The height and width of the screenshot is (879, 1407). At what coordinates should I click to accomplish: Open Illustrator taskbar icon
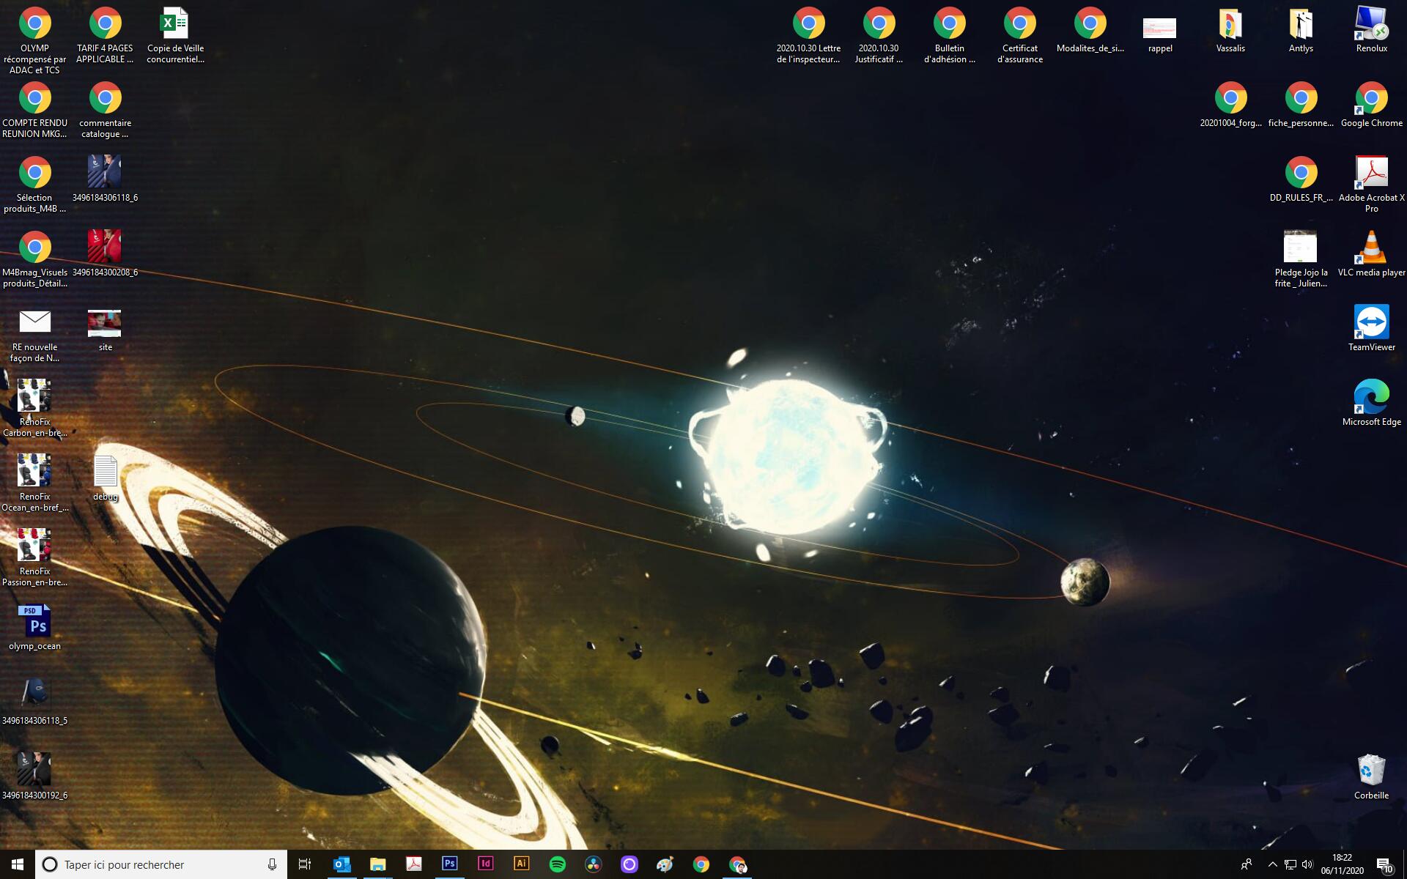(x=521, y=864)
